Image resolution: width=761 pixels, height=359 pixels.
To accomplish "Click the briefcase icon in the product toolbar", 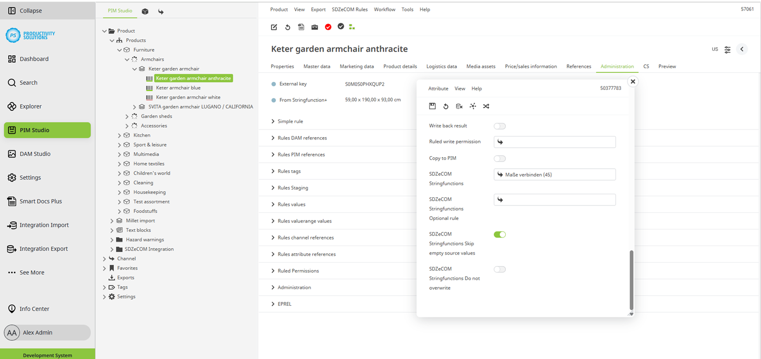I will coord(315,27).
